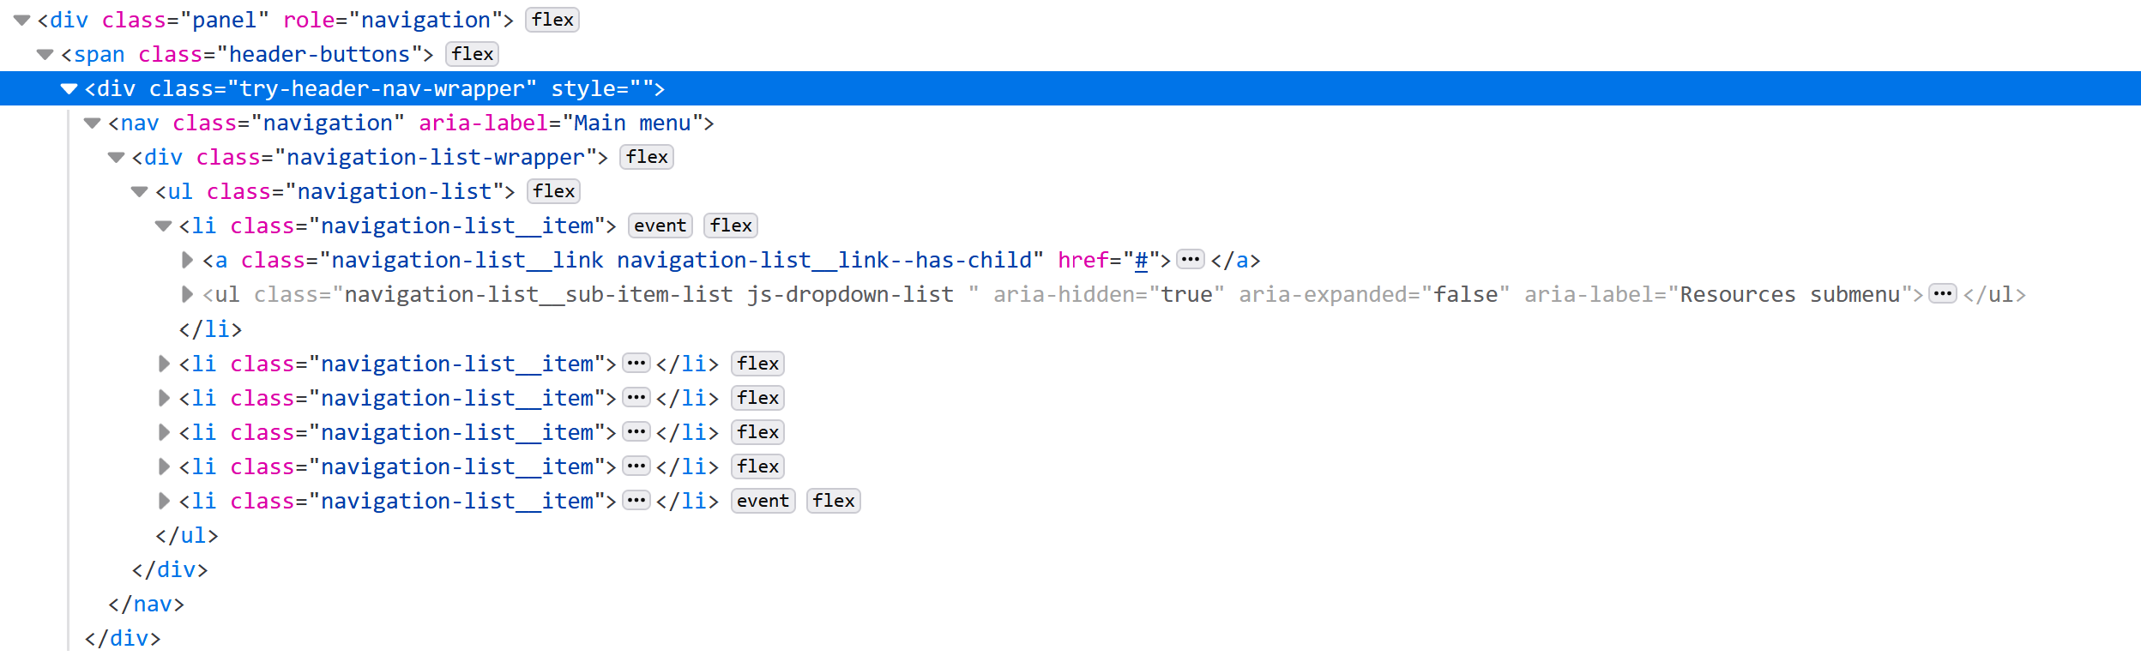The width and height of the screenshot is (2141, 656).
Task: Toggle flex badge on navigation-list-wrapper div
Action: point(646,157)
